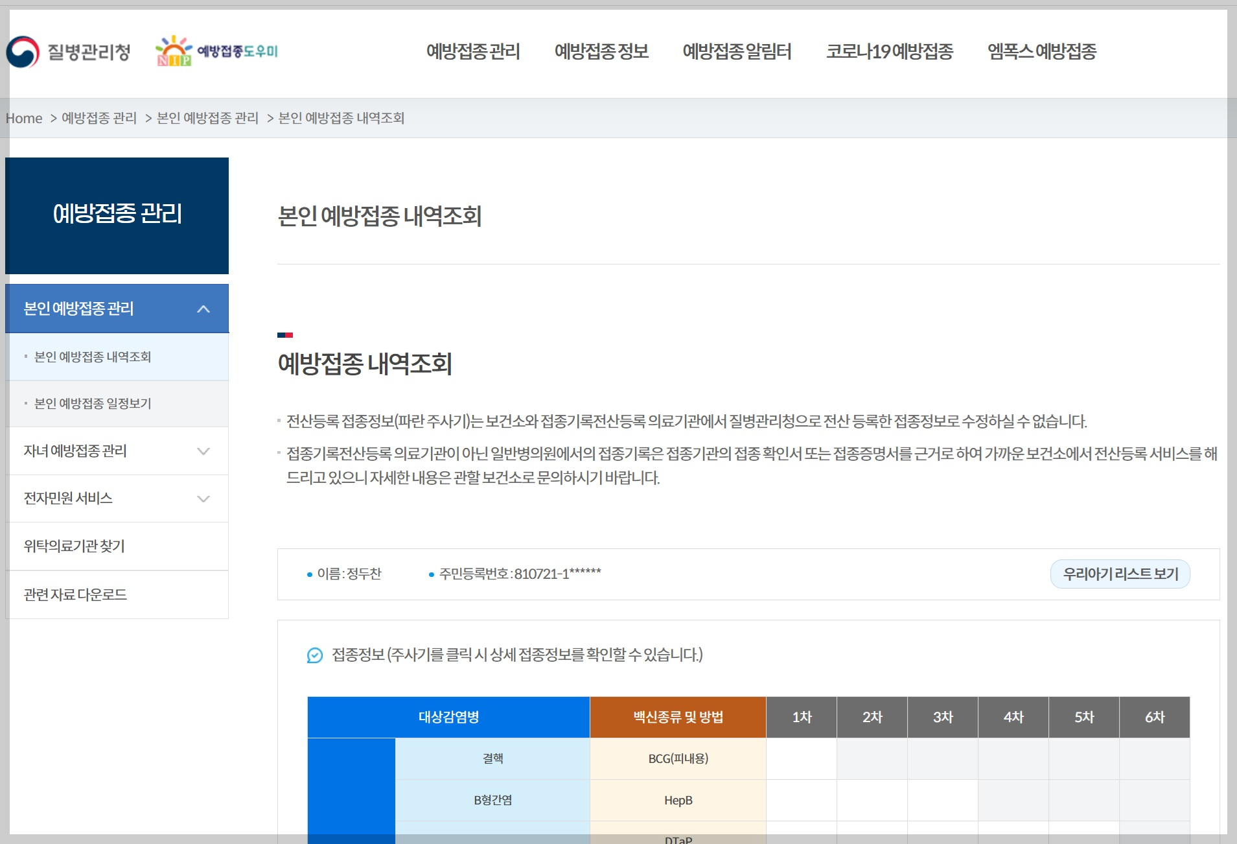This screenshot has width=1237, height=844.
Task: Click the 본인 예방접종 관리 breadcrumb link
Action: pyautogui.click(x=208, y=118)
